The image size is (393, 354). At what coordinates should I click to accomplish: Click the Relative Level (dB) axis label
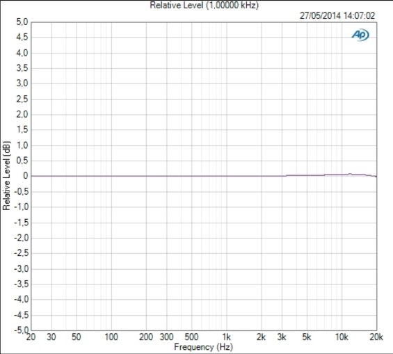[x=6, y=176]
